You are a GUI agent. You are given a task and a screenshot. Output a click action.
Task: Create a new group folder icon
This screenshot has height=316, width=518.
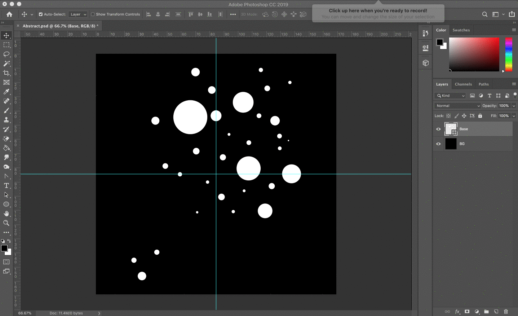coord(486,311)
